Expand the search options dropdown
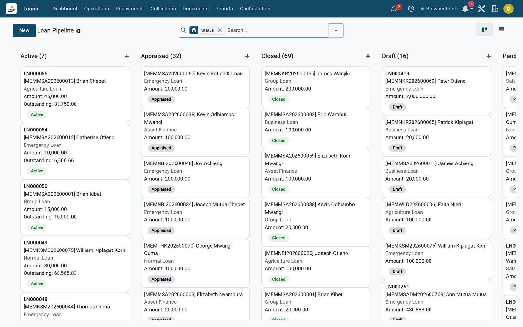The image size is (523, 327). coord(336,30)
